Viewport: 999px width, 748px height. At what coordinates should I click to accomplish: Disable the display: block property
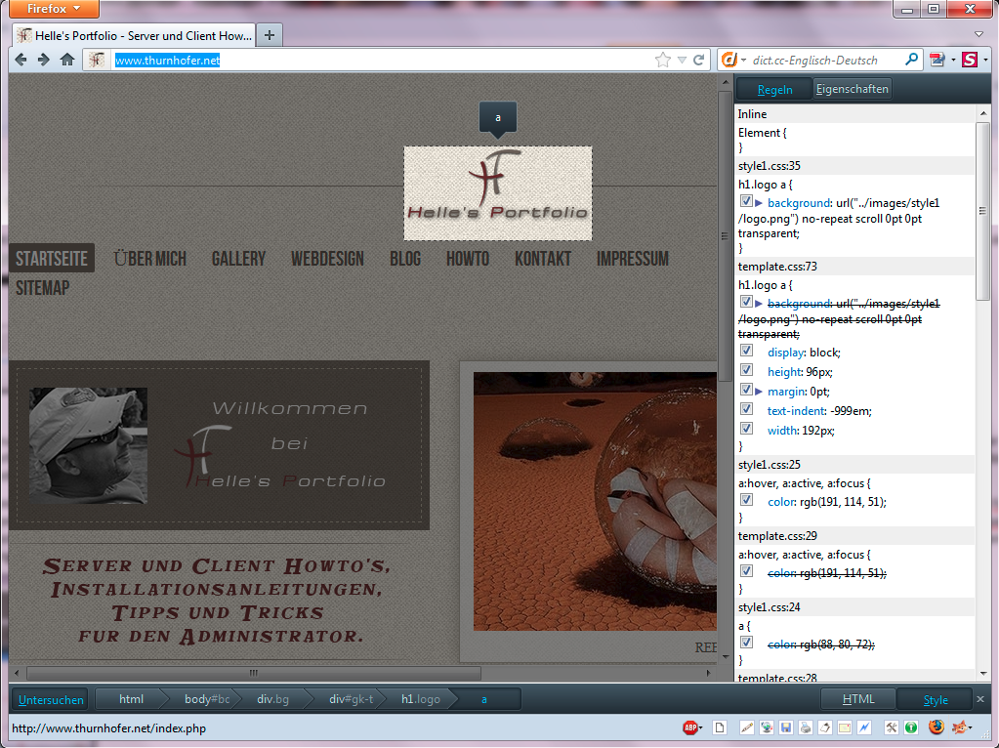[746, 352]
